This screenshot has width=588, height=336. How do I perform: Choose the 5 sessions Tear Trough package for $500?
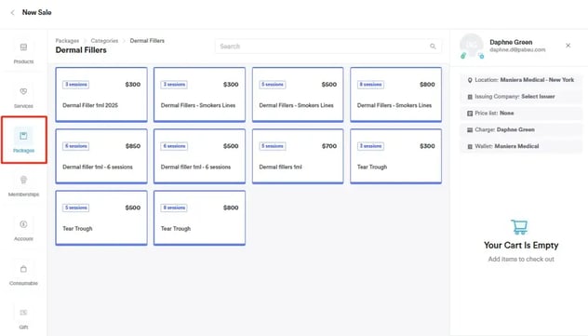[101, 218]
